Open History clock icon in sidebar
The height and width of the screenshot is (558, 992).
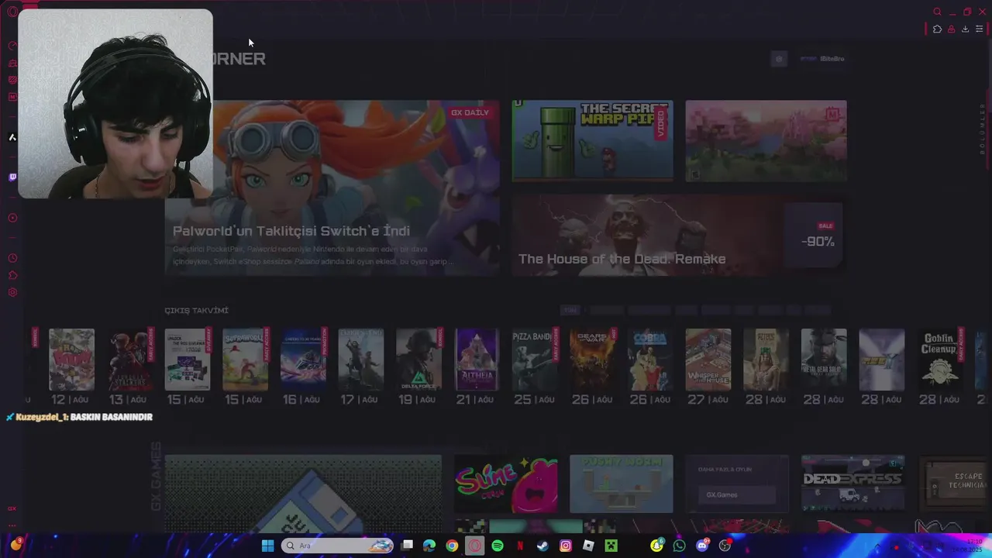pyautogui.click(x=12, y=258)
